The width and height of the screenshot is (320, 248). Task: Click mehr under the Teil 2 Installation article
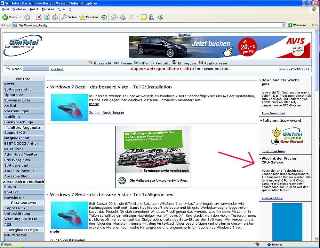pyautogui.click(x=94, y=104)
